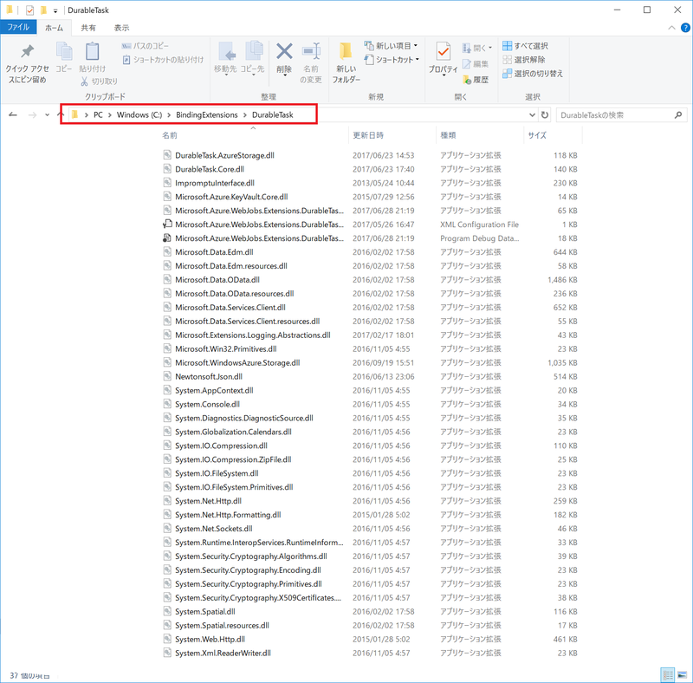Click the Rename (名前の変更) icon
The height and width of the screenshot is (683, 693).
(311, 51)
